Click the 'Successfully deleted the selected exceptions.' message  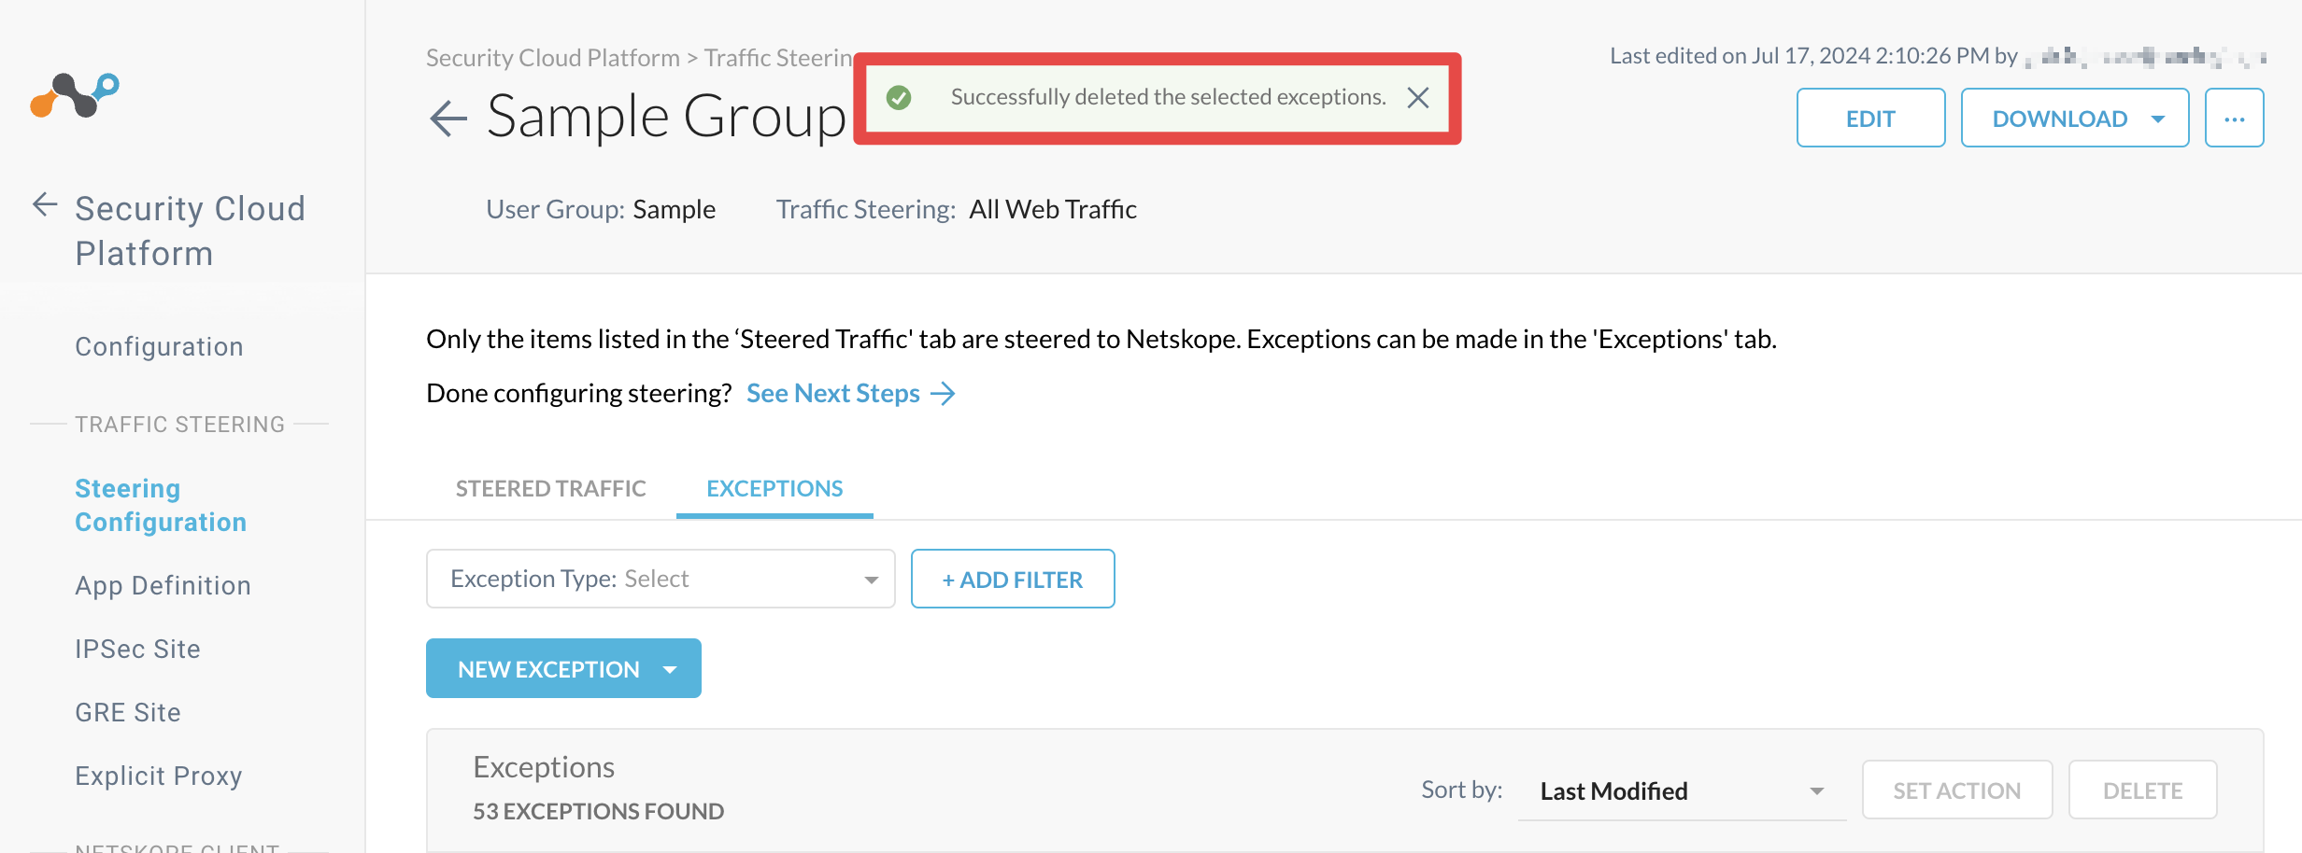point(1168,97)
